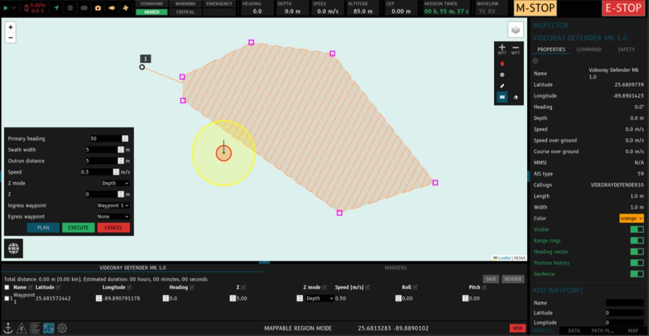Screen dimensions: 649x336
Task: Click the anchor icon in bottom bar
Action: pos(8,328)
